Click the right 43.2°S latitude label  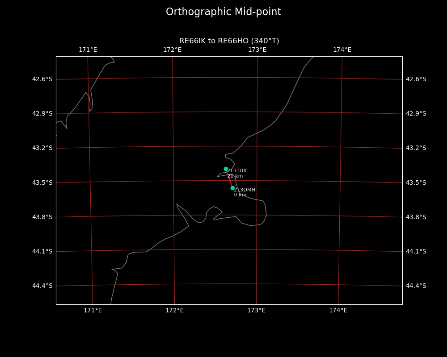pos(416,148)
